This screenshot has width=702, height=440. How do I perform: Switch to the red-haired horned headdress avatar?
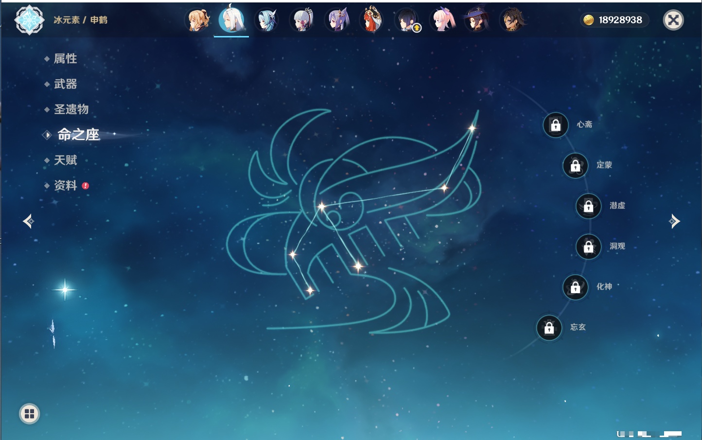coord(371,20)
